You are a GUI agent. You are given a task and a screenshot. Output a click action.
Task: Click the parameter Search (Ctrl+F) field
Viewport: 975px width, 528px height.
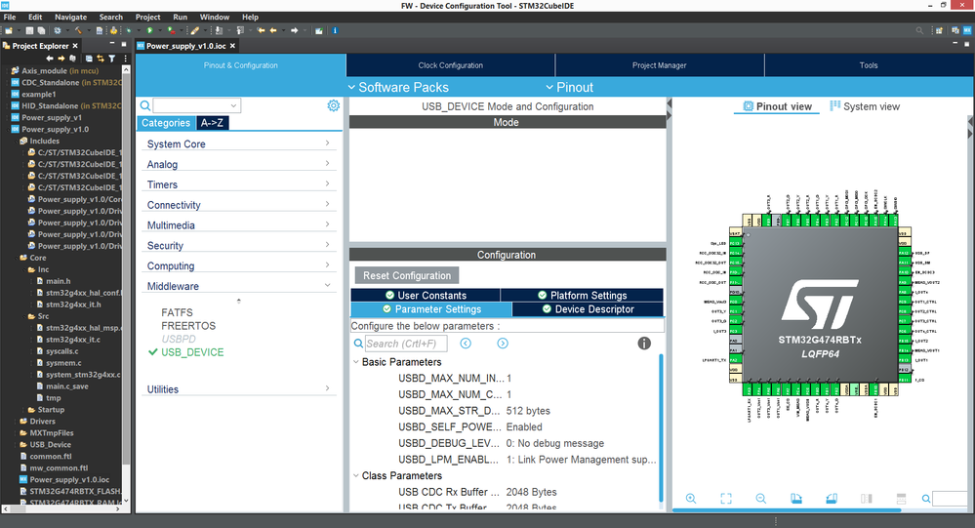coord(405,344)
